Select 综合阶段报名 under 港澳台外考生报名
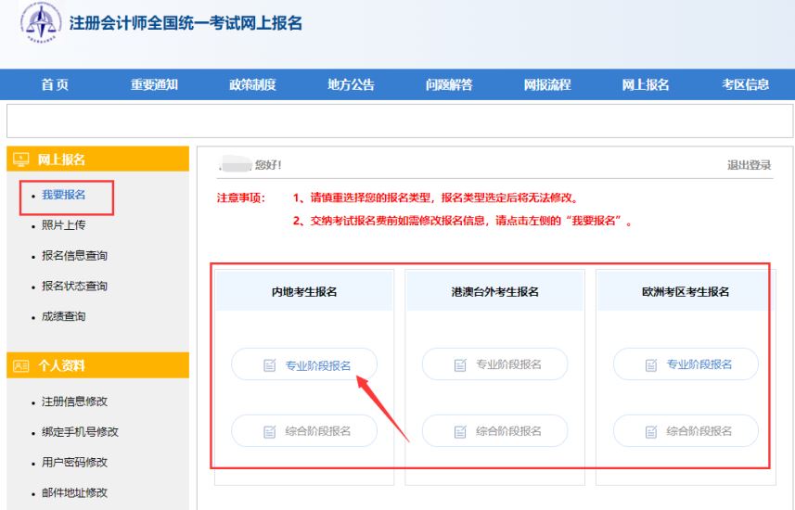The width and height of the screenshot is (795, 510). 495,431
